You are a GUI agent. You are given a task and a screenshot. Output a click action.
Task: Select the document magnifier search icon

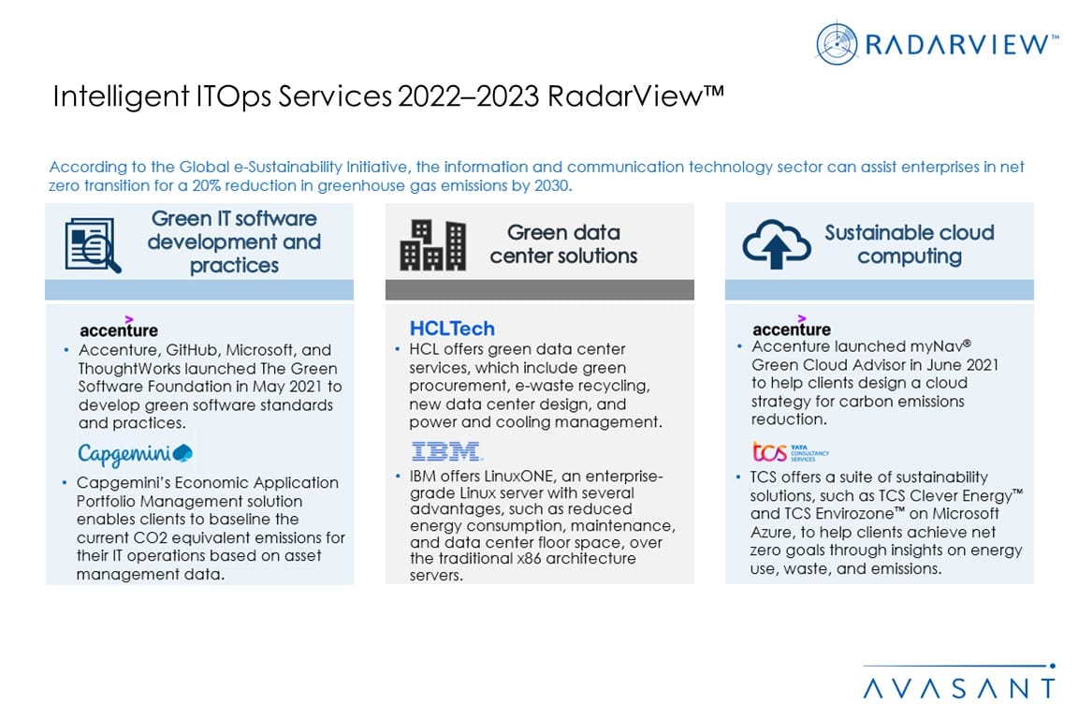[93, 243]
